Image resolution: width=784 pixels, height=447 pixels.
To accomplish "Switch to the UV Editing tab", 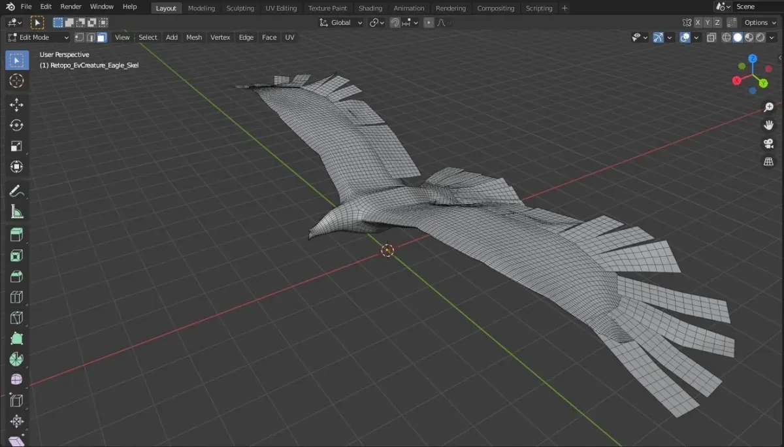I will pos(281,8).
